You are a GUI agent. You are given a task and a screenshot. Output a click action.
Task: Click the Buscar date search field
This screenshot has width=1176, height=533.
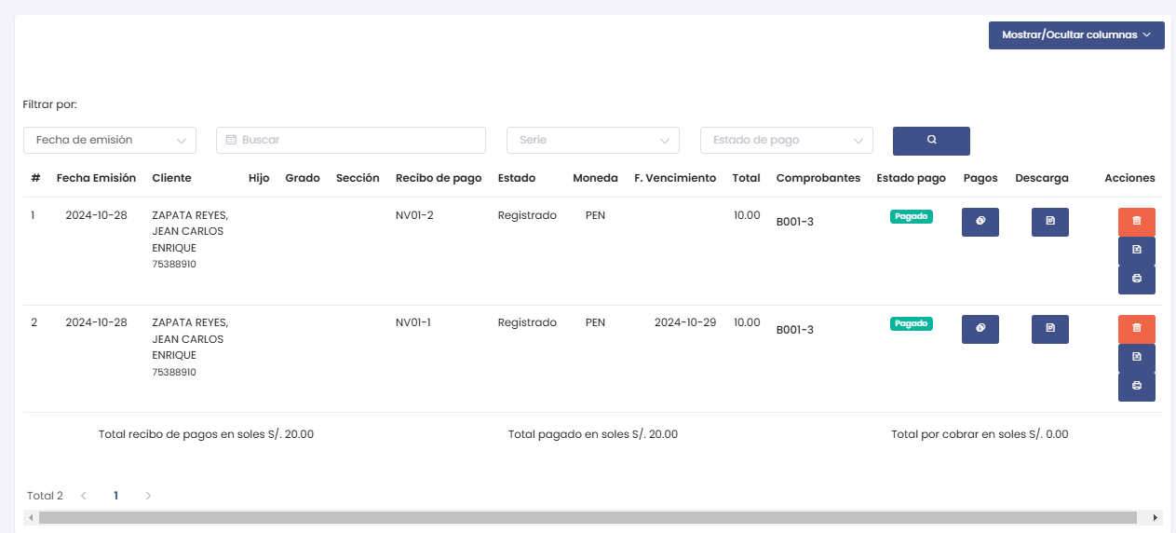[x=351, y=140]
